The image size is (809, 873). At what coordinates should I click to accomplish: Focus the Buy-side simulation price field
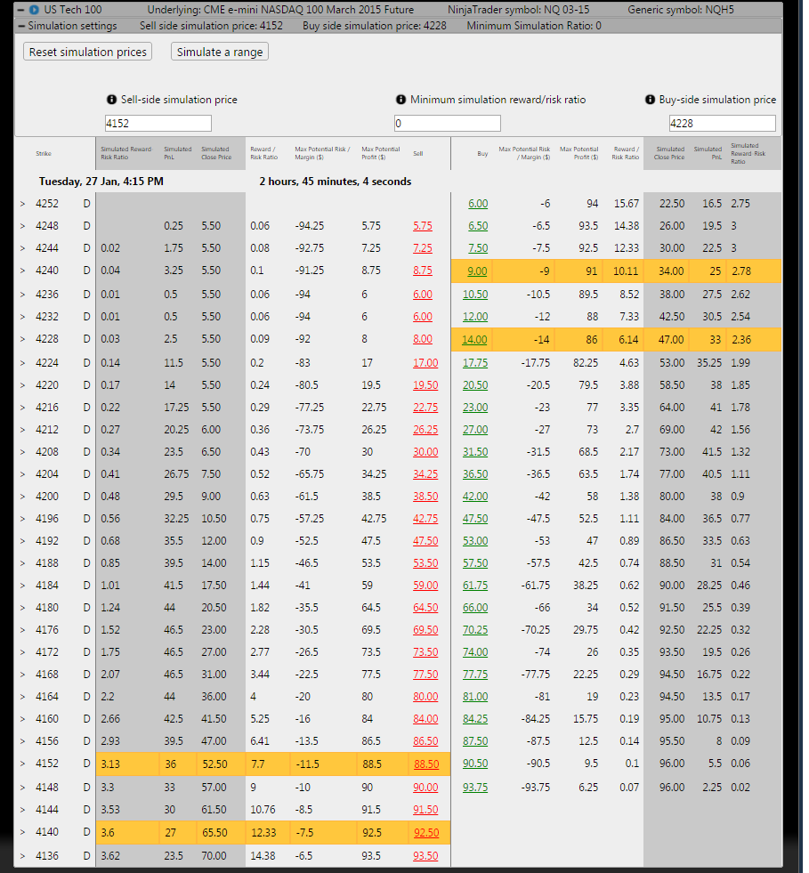[x=722, y=123]
